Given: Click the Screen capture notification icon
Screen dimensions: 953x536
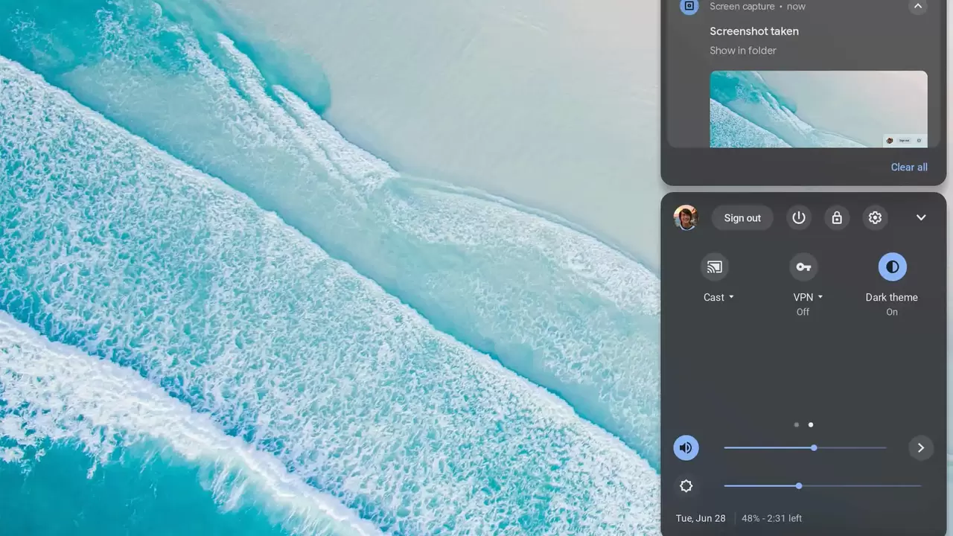Looking at the screenshot, I should tap(689, 7).
